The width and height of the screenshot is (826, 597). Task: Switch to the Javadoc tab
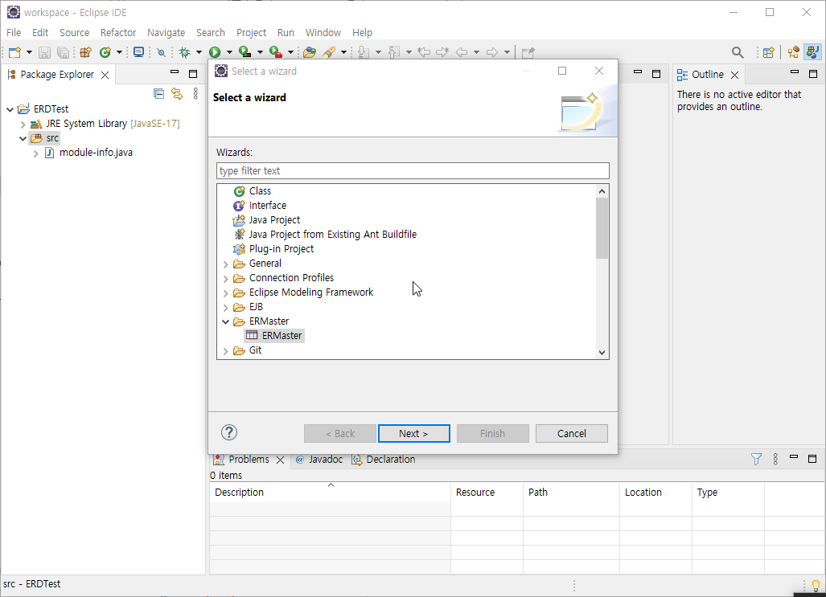319,459
